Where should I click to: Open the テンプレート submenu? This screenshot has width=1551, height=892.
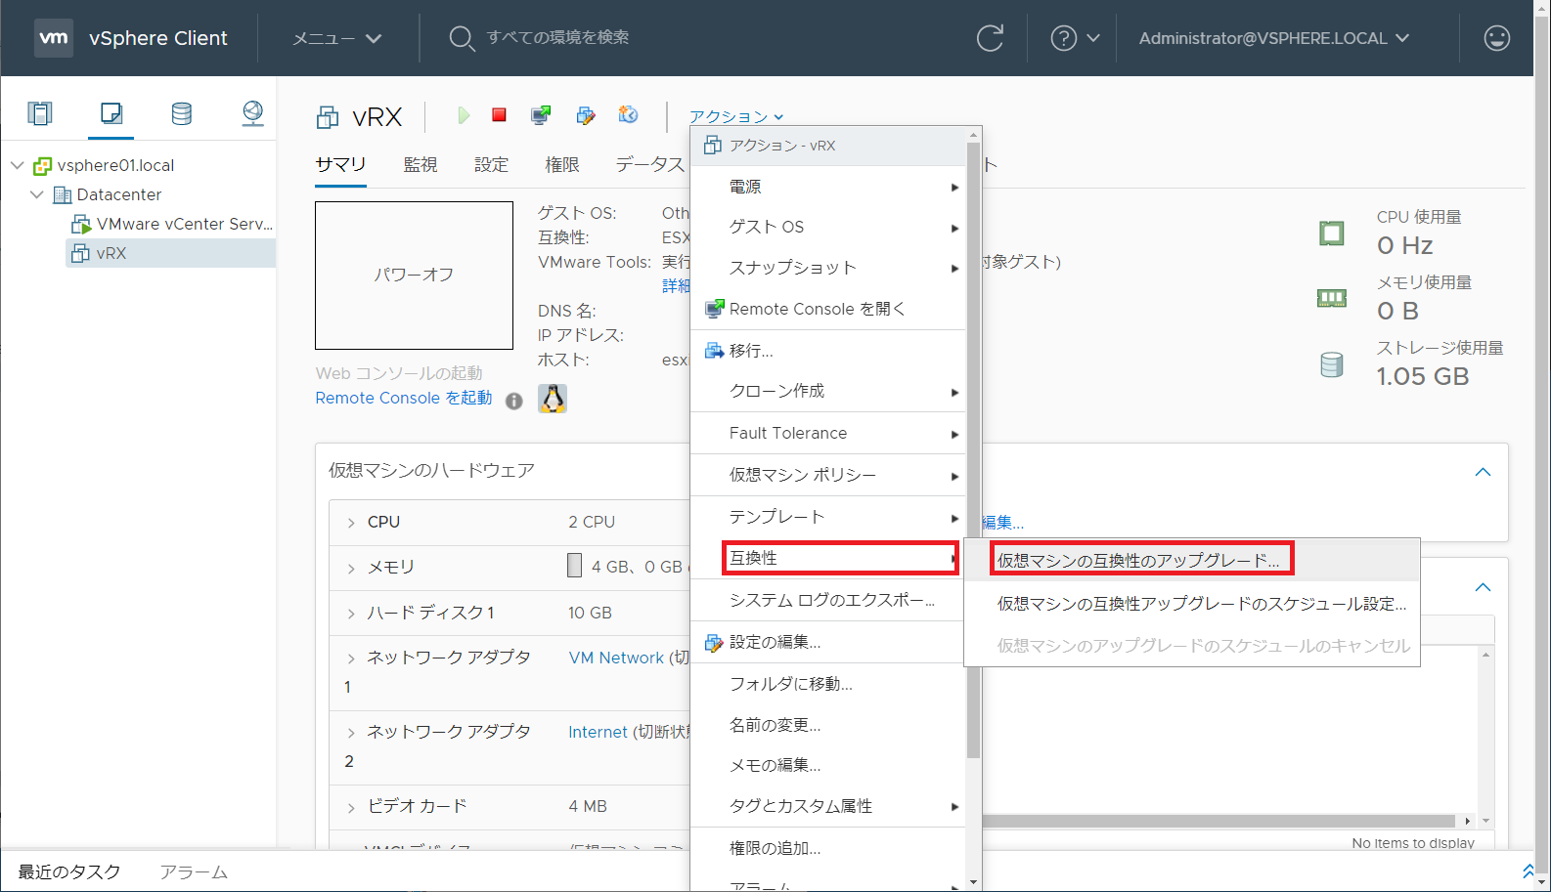828,516
